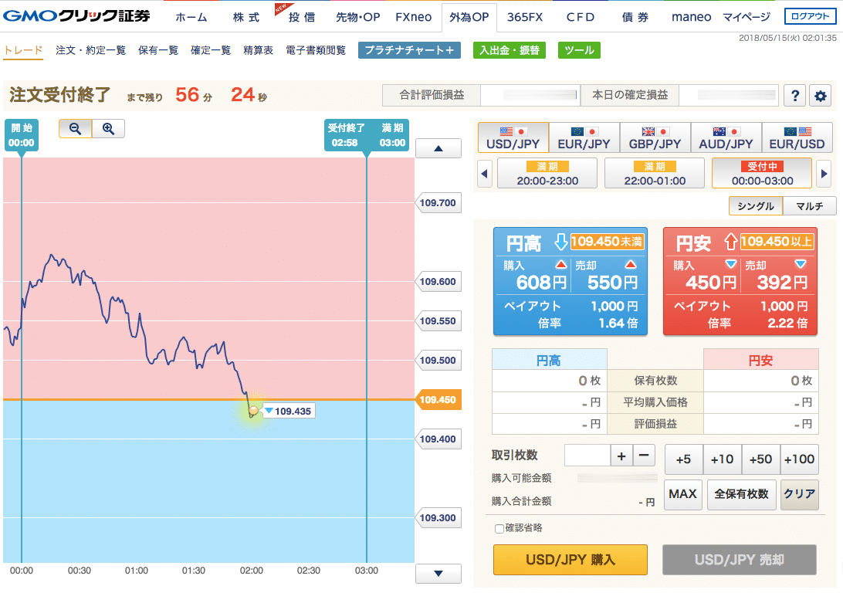Click the 取引枚数 quantity input field

pos(587,456)
